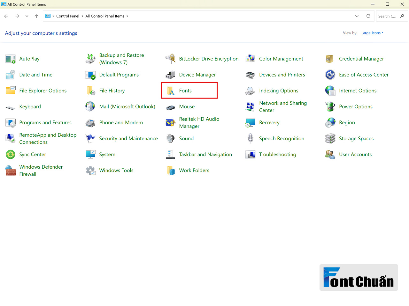
Task: Click the Control Panel breadcrumb
Action: point(68,16)
